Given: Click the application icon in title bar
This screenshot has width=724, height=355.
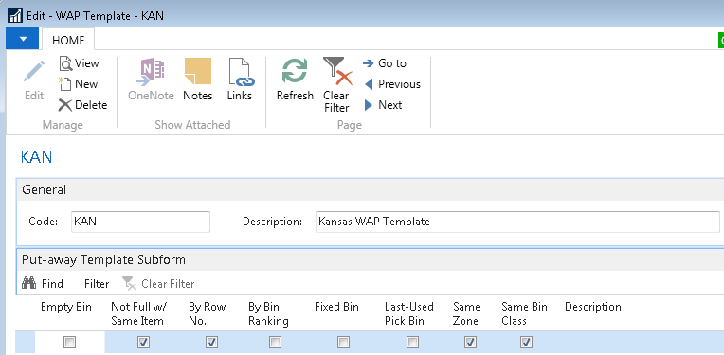Looking at the screenshot, I should tap(15, 15).
